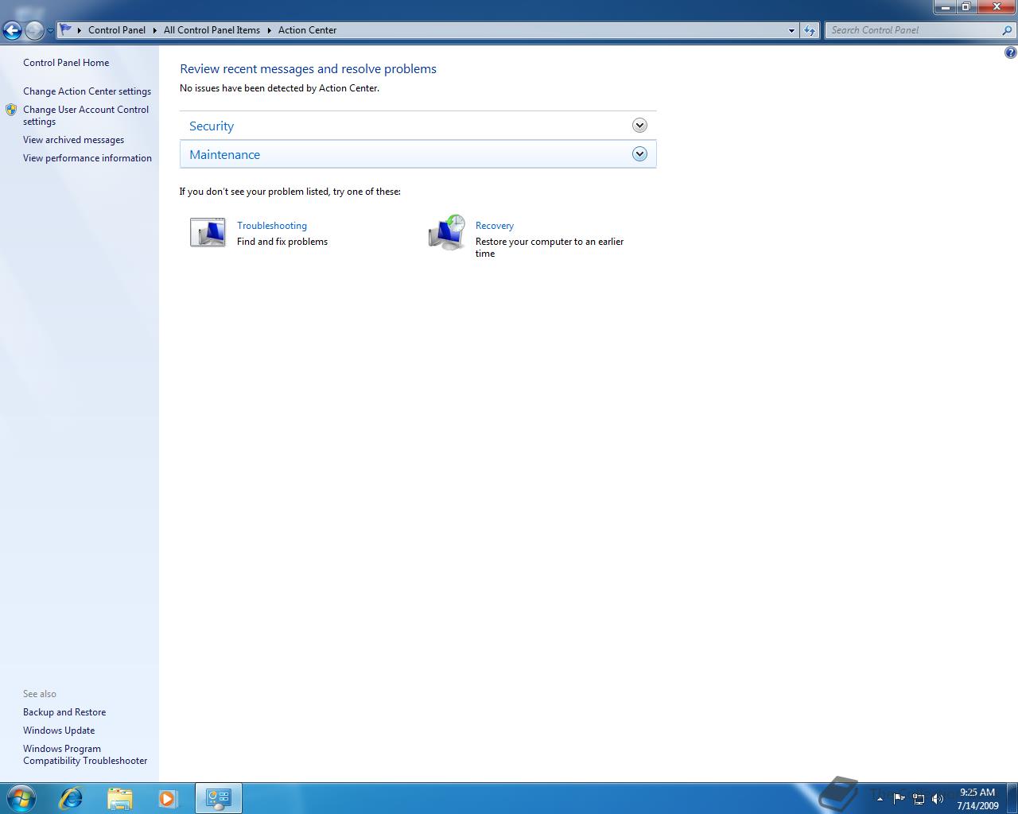Open Windows Explorer folder on taskbar
Image resolution: width=1018 pixels, height=814 pixels.
tap(120, 798)
